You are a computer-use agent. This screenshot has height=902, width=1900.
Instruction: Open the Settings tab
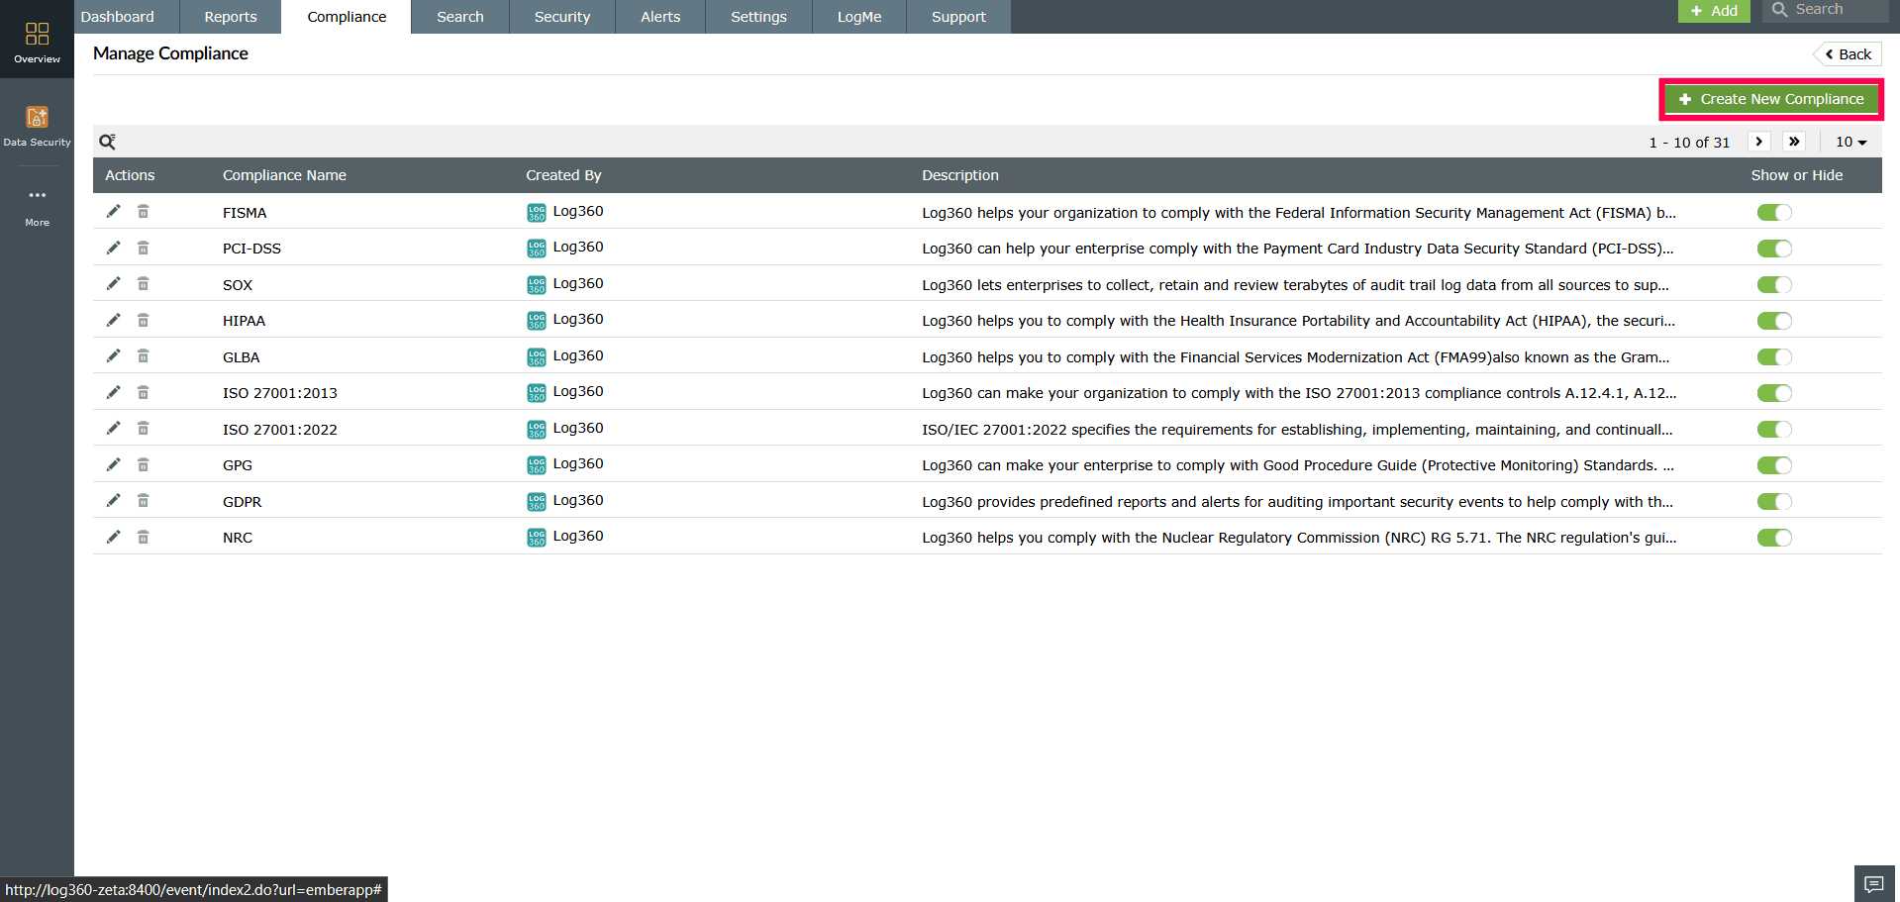[x=758, y=17]
